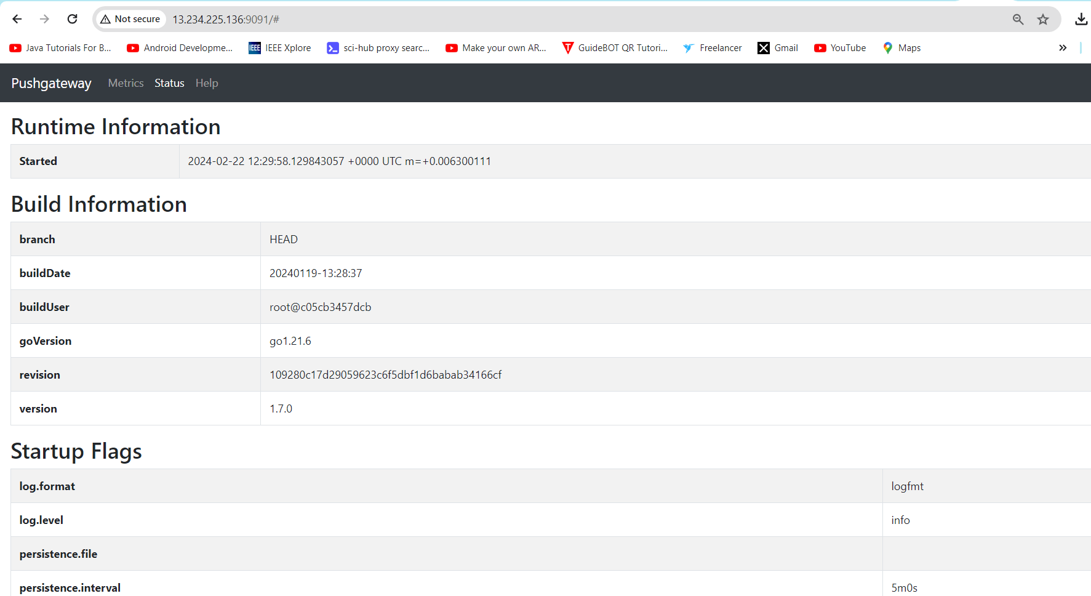Screen dimensions: 1091x596
Task: Open the browser downloads icon
Action: tap(1081, 20)
